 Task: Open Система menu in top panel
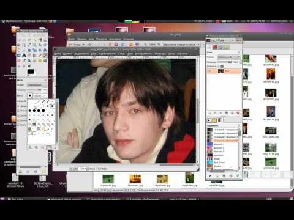pos(42,21)
